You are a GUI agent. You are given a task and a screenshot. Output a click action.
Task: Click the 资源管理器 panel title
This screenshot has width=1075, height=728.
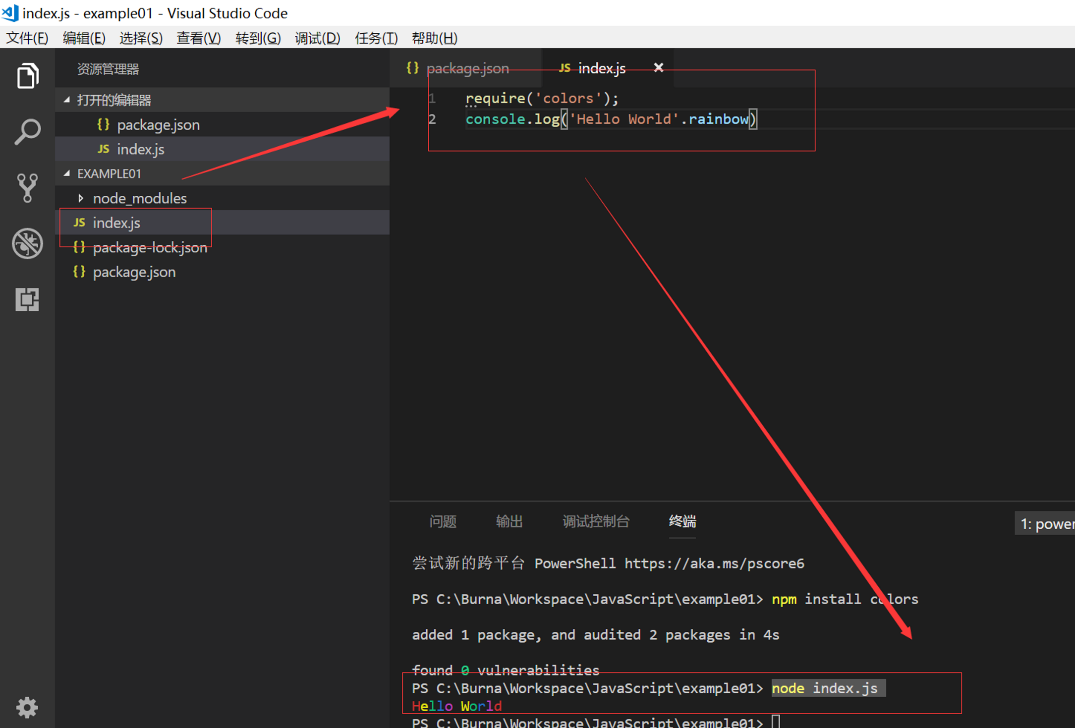pyautogui.click(x=108, y=69)
